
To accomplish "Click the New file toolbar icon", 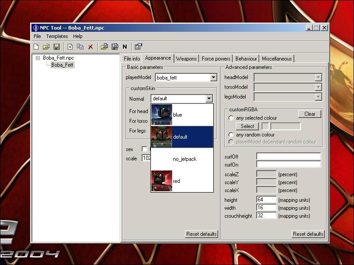I will 36,47.
